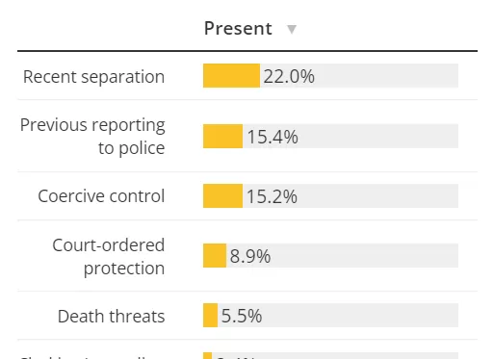Select the 5.5% value

(x=242, y=316)
